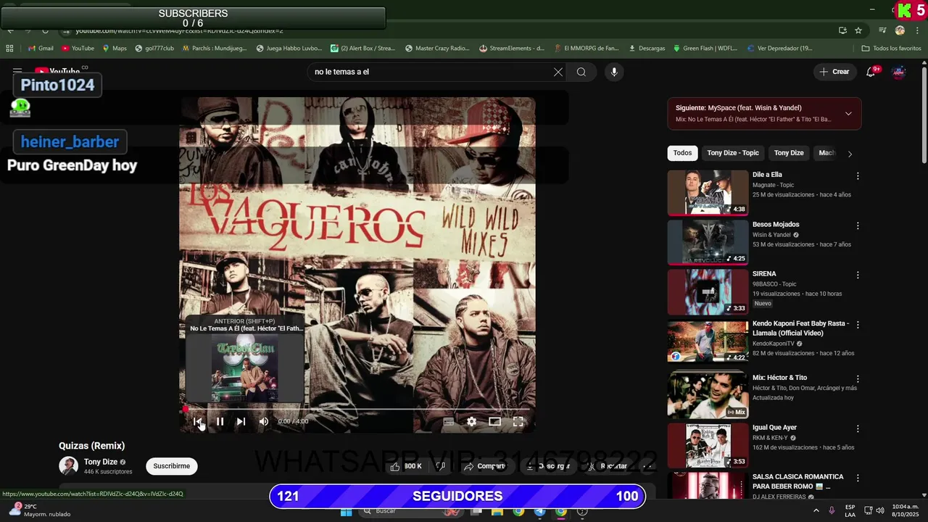Mute the player volume speaker icon
This screenshot has height=522, width=928.
tap(264, 421)
